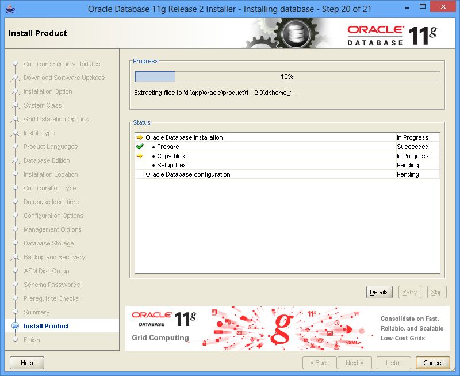Select Installation Option step

(48, 91)
